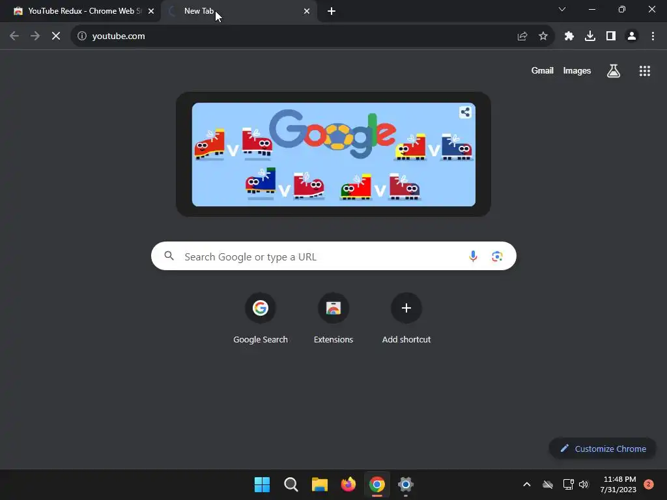View site information icon beside youtube.com
Screen dimensions: 667x500
[82, 36]
